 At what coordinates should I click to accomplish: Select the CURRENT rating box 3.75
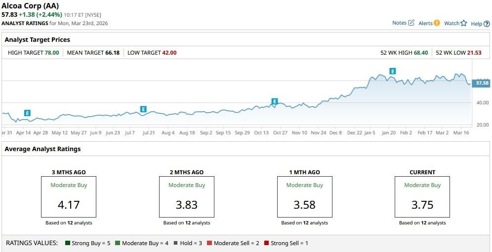tap(422, 197)
